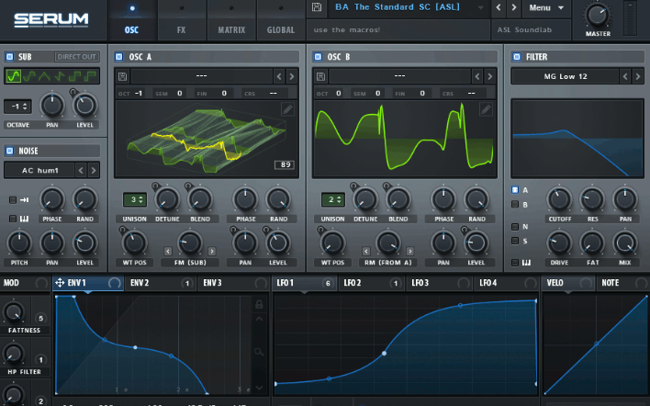The image size is (650, 406).
Task: Open OSC A wavetable editor pencil icon
Action: point(287,109)
